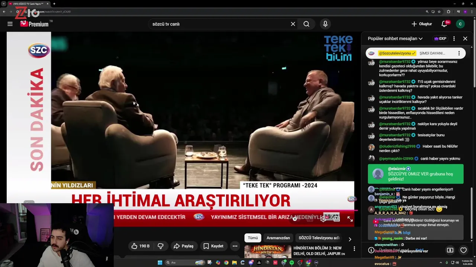Screen dimensions: 476x267
Task: Expand Popüler sohbet mesajları chat mode dropdown
Action: [x=395, y=39]
